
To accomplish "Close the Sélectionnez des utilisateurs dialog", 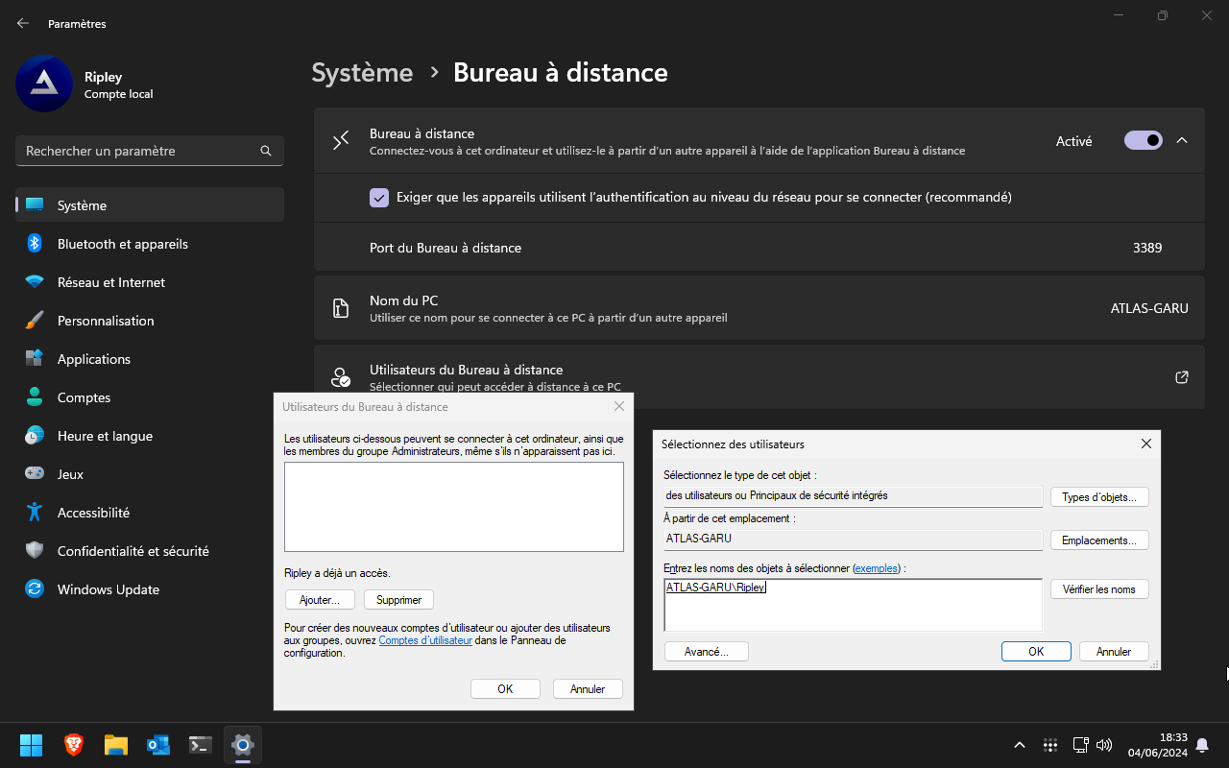I will 1145,444.
